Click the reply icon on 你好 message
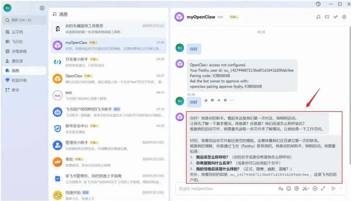 pyautogui.click(x=212, y=100)
